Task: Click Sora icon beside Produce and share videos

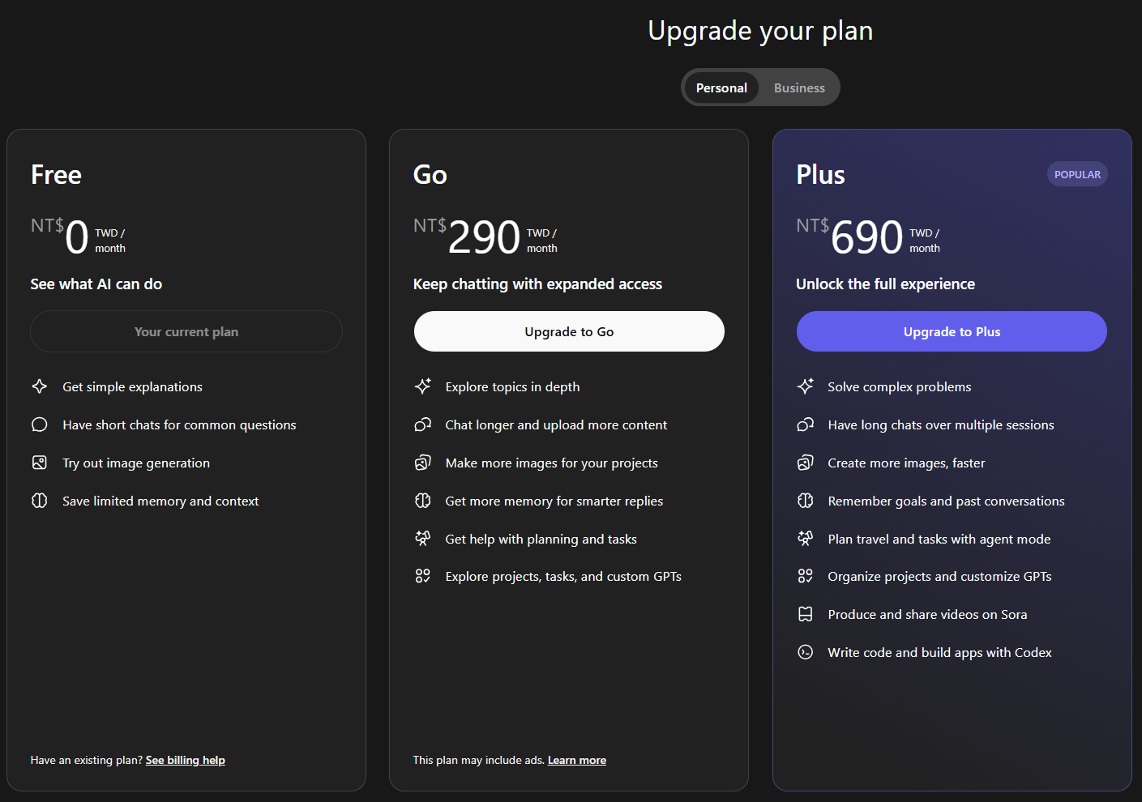Action: [x=805, y=614]
